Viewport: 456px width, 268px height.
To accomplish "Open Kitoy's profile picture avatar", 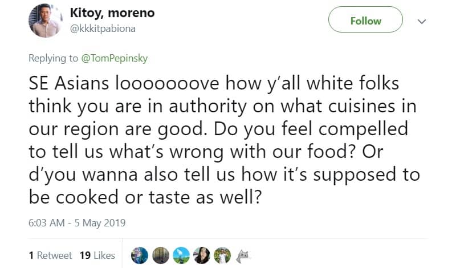I will pos(46,21).
